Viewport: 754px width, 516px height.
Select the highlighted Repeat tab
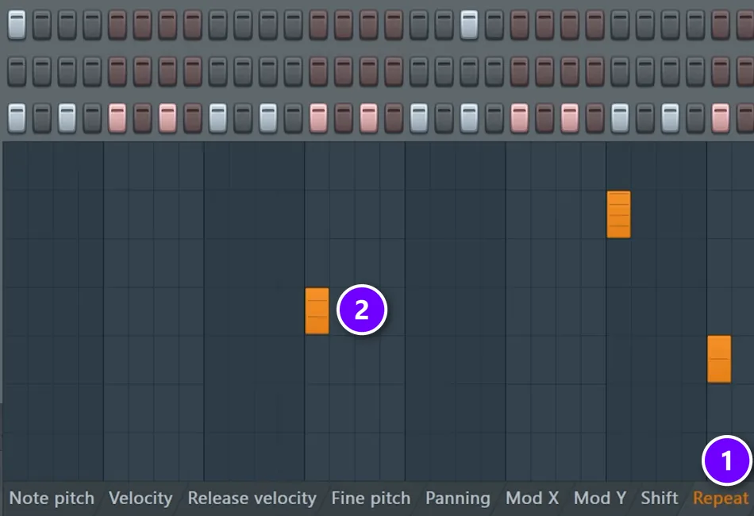(721, 499)
